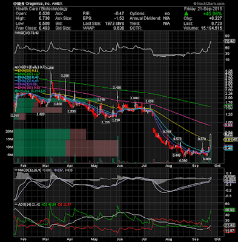
Task: Click the Oragenics, Inc. company name
Action: coord(38,4)
